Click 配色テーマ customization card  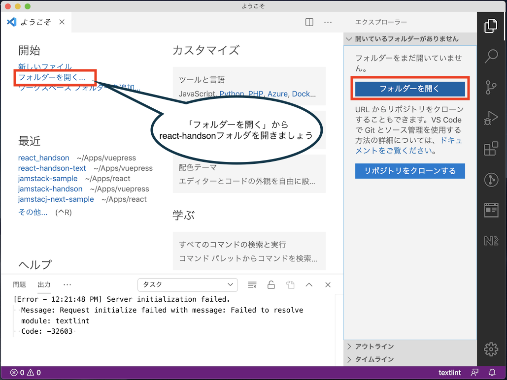click(249, 174)
